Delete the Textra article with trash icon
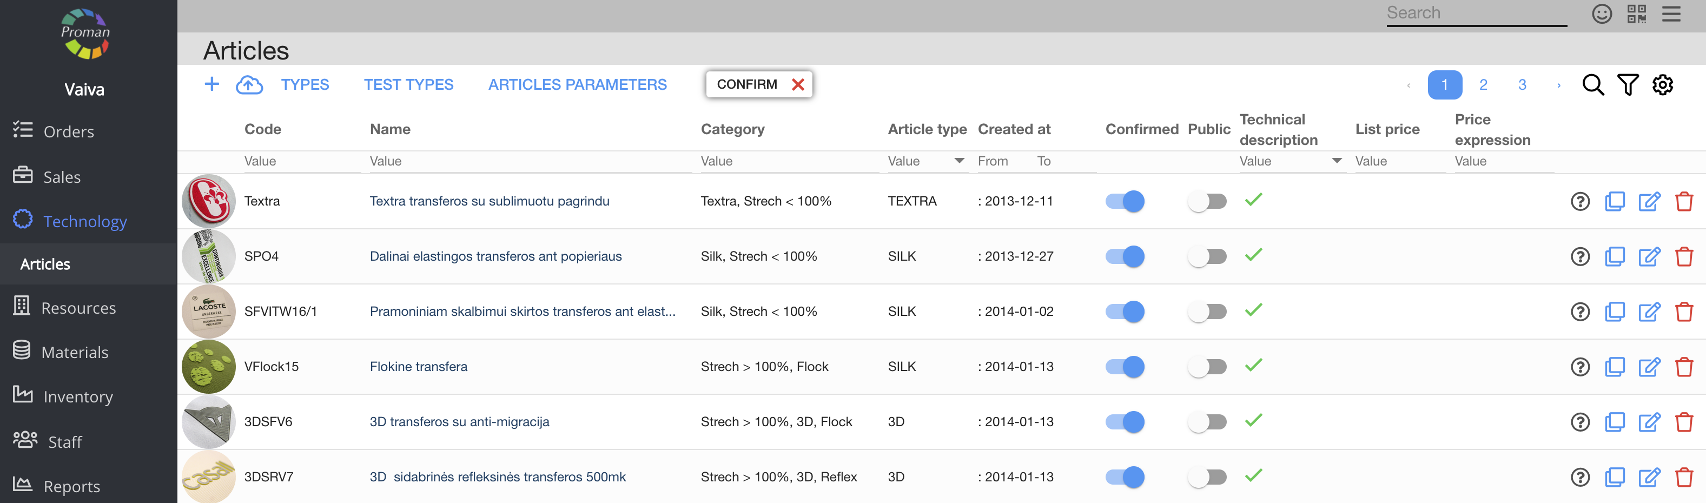 point(1683,201)
